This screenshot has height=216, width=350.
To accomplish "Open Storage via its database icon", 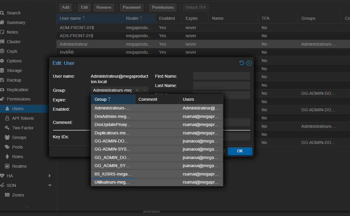I will tap(2, 70).
